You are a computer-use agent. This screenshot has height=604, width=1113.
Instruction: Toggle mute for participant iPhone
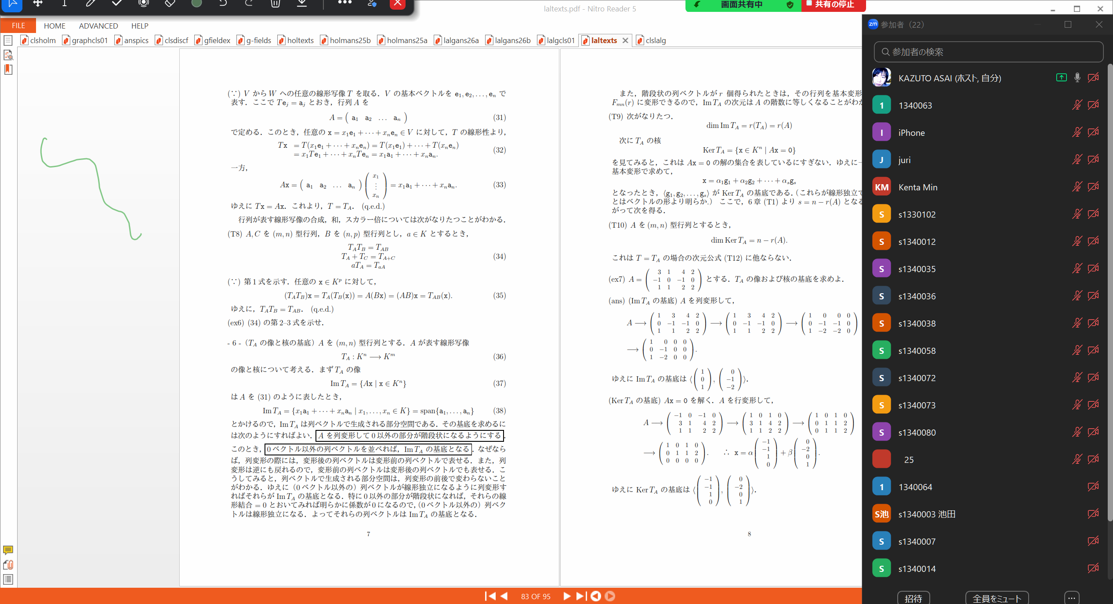tap(1077, 132)
